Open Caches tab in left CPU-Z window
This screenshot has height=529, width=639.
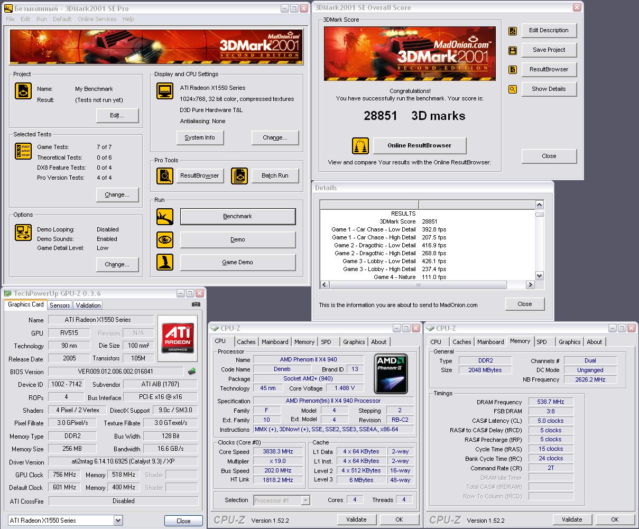(x=246, y=342)
